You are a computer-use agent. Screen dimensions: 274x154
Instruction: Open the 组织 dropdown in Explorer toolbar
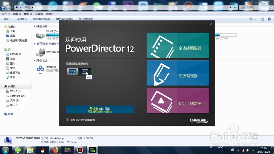point(7,19)
